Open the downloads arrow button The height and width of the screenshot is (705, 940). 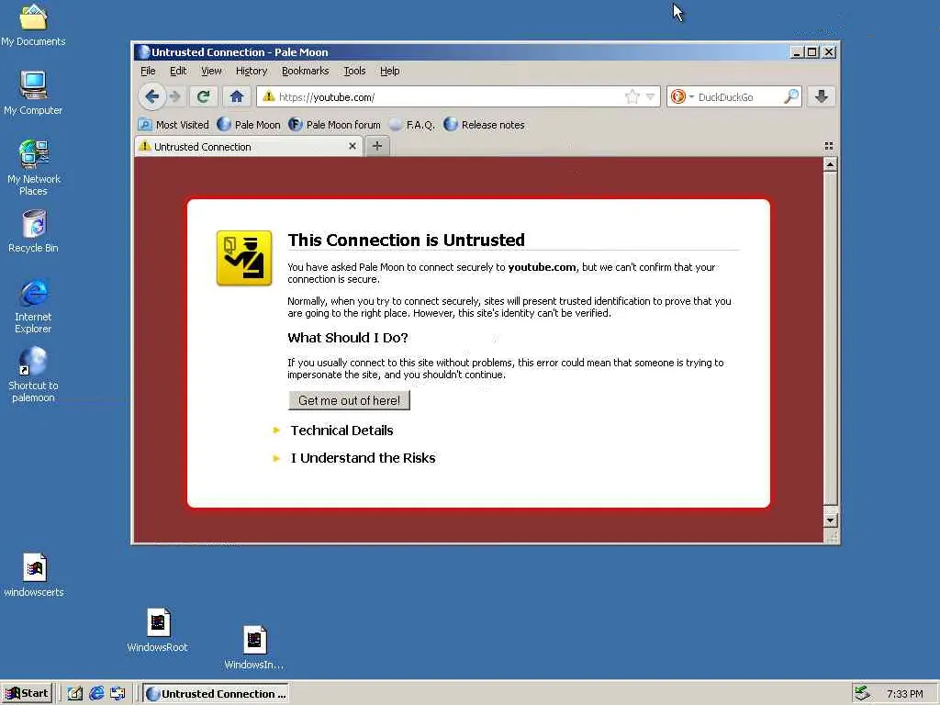click(822, 96)
